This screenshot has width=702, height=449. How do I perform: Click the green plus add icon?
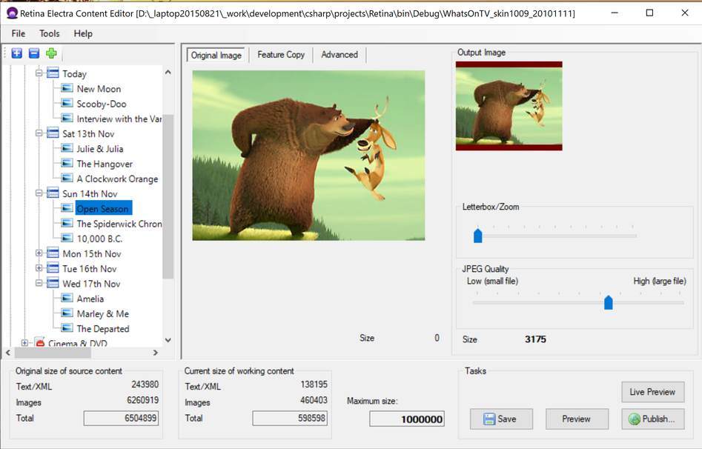pos(51,53)
